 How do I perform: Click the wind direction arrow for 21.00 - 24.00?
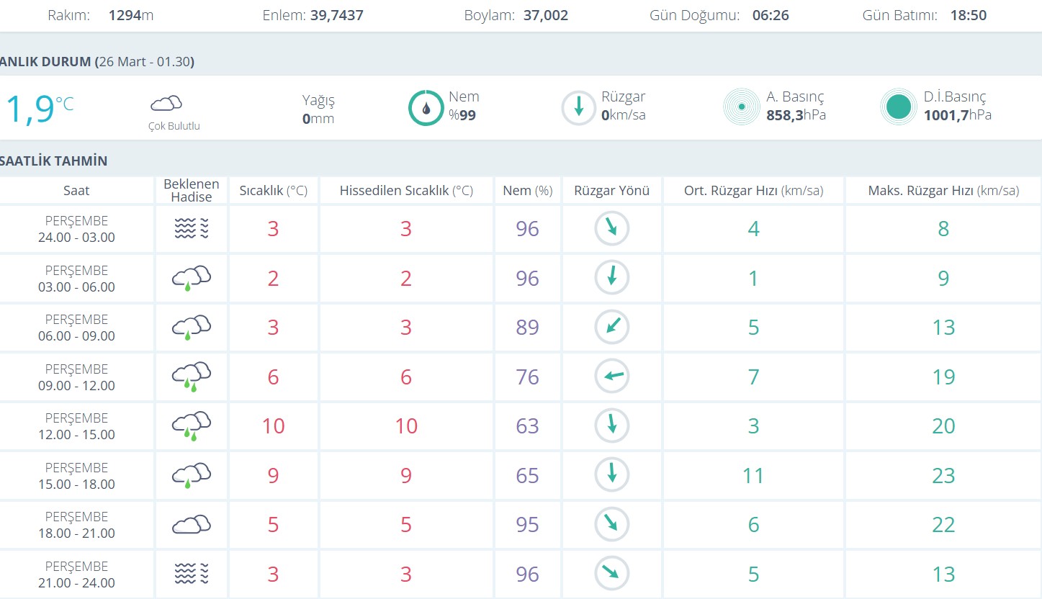[612, 573]
